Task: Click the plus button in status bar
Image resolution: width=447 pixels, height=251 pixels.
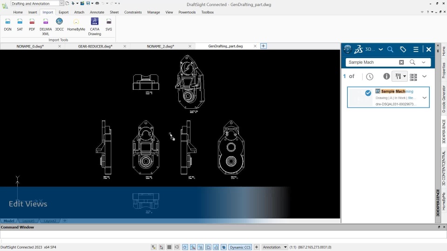Action: [256, 247]
